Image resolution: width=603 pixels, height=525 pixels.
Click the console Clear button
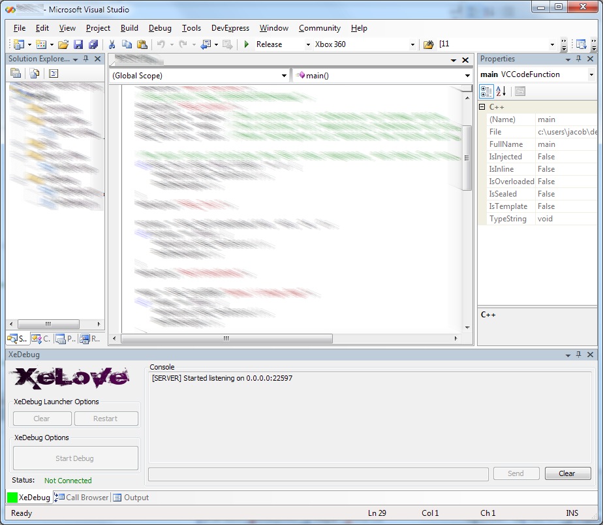coord(568,473)
